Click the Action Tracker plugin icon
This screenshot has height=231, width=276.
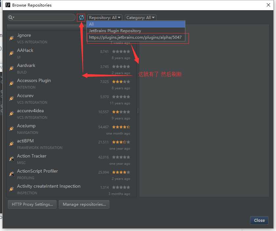click(x=11, y=159)
